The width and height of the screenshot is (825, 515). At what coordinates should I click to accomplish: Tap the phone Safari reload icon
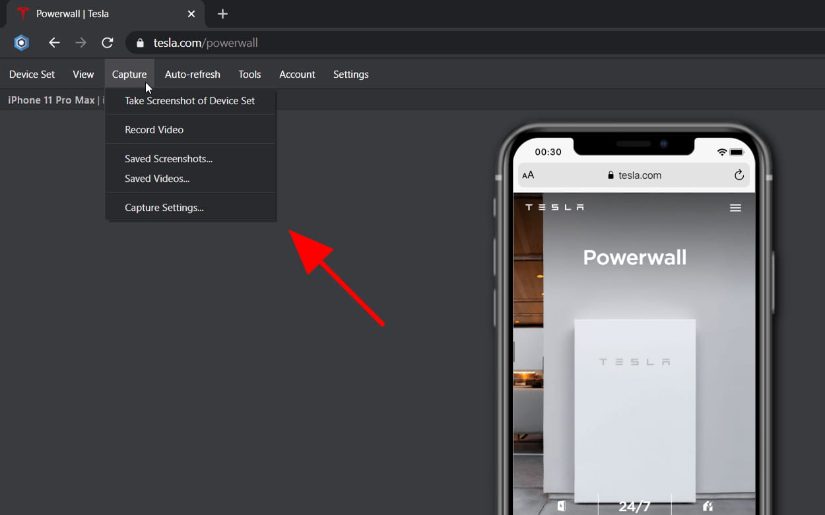pyautogui.click(x=739, y=175)
